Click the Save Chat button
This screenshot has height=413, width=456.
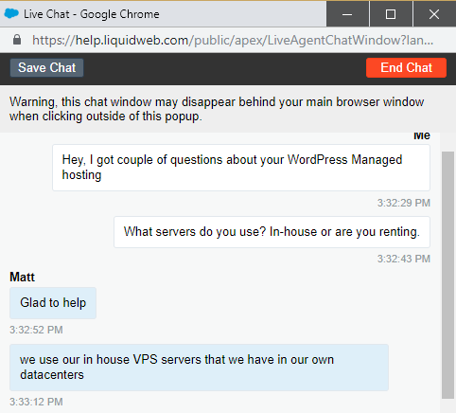click(x=46, y=67)
